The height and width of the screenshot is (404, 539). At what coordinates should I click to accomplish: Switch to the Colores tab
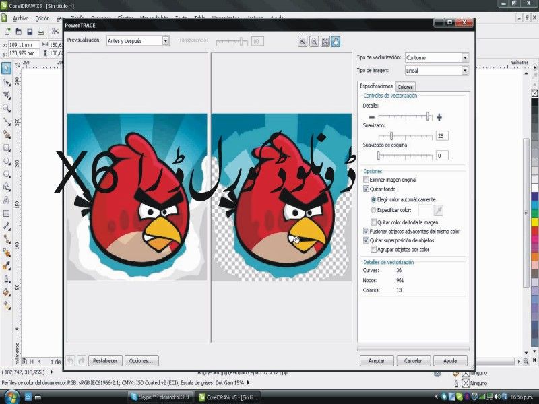(x=405, y=87)
